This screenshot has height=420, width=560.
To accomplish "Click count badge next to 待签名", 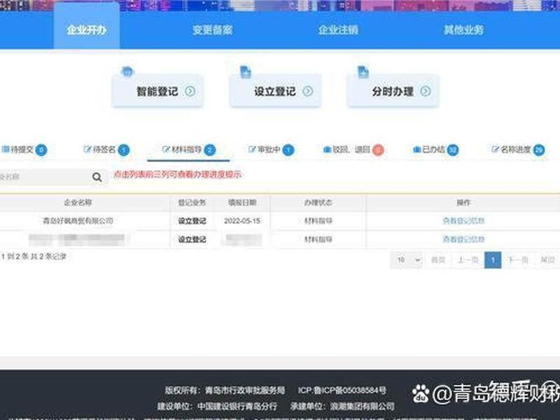I will [124, 150].
